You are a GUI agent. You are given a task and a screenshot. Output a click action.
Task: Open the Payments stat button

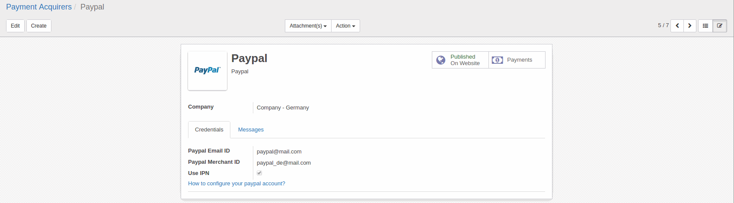[517, 60]
